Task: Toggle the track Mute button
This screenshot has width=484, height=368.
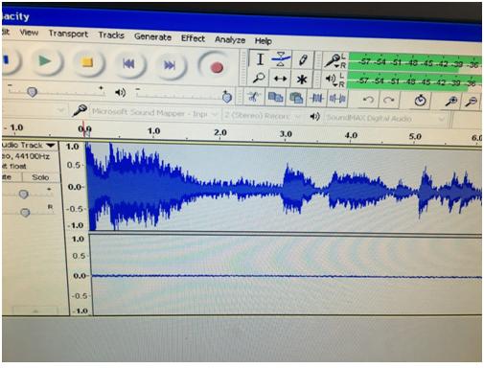Action: 11,176
